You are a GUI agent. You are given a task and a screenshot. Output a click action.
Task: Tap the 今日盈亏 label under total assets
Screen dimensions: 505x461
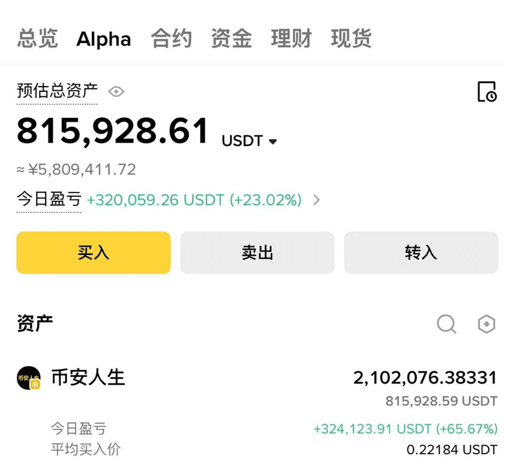49,199
